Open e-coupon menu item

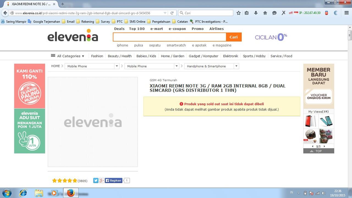[x=177, y=29]
